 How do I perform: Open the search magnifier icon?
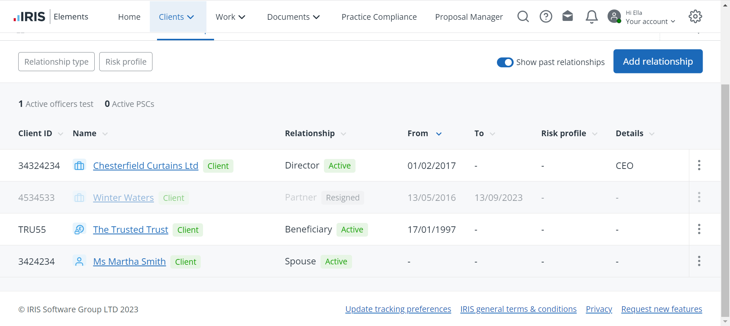coord(523,16)
